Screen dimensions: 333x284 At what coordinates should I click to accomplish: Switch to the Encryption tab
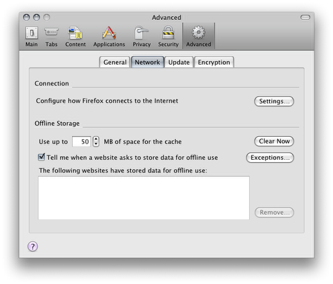[214, 62]
